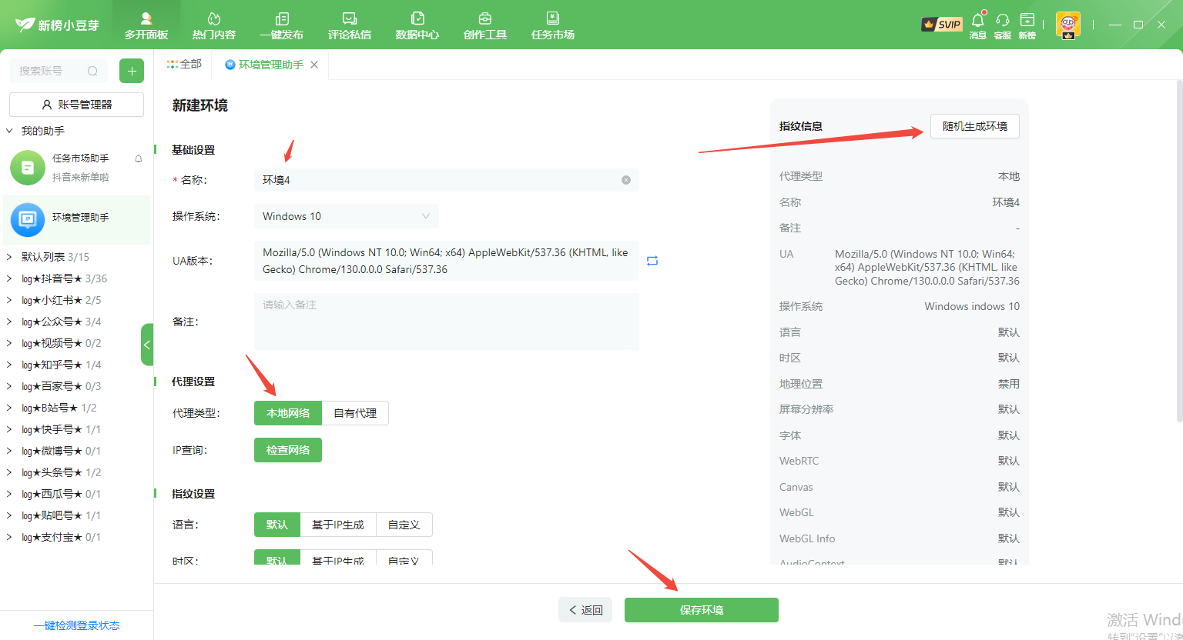Open the 多开面板 icon in top navigation
Image resolution: width=1183 pixels, height=640 pixels.
pyautogui.click(x=146, y=25)
